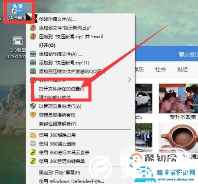Choose 打开文件所在的位置(I)
The height and width of the screenshot is (184, 198).
click(62, 89)
